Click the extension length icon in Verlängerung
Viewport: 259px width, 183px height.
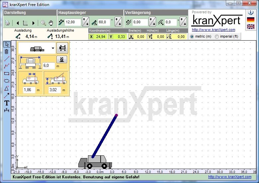(129, 22)
